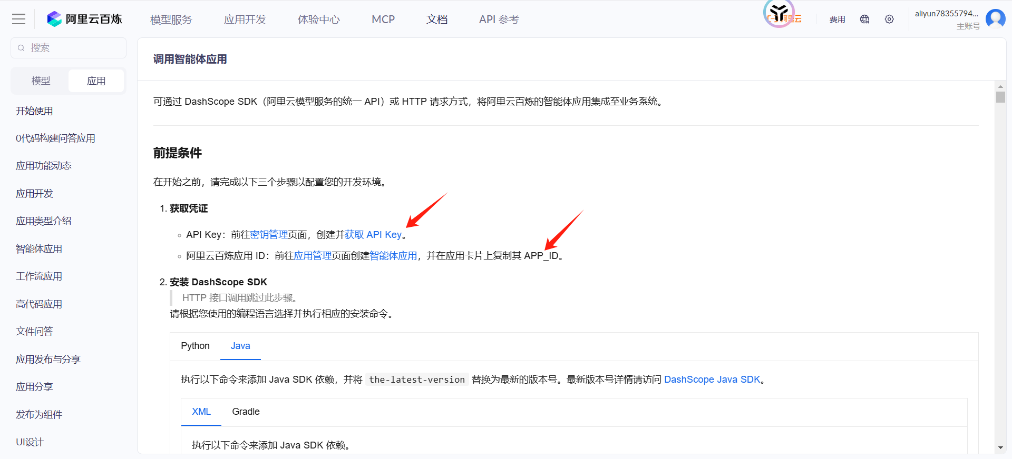Image resolution: width=1012 pixels, height=459 pixels.
Task: Focus the 搜索 input field
Action: pos(69,48)
